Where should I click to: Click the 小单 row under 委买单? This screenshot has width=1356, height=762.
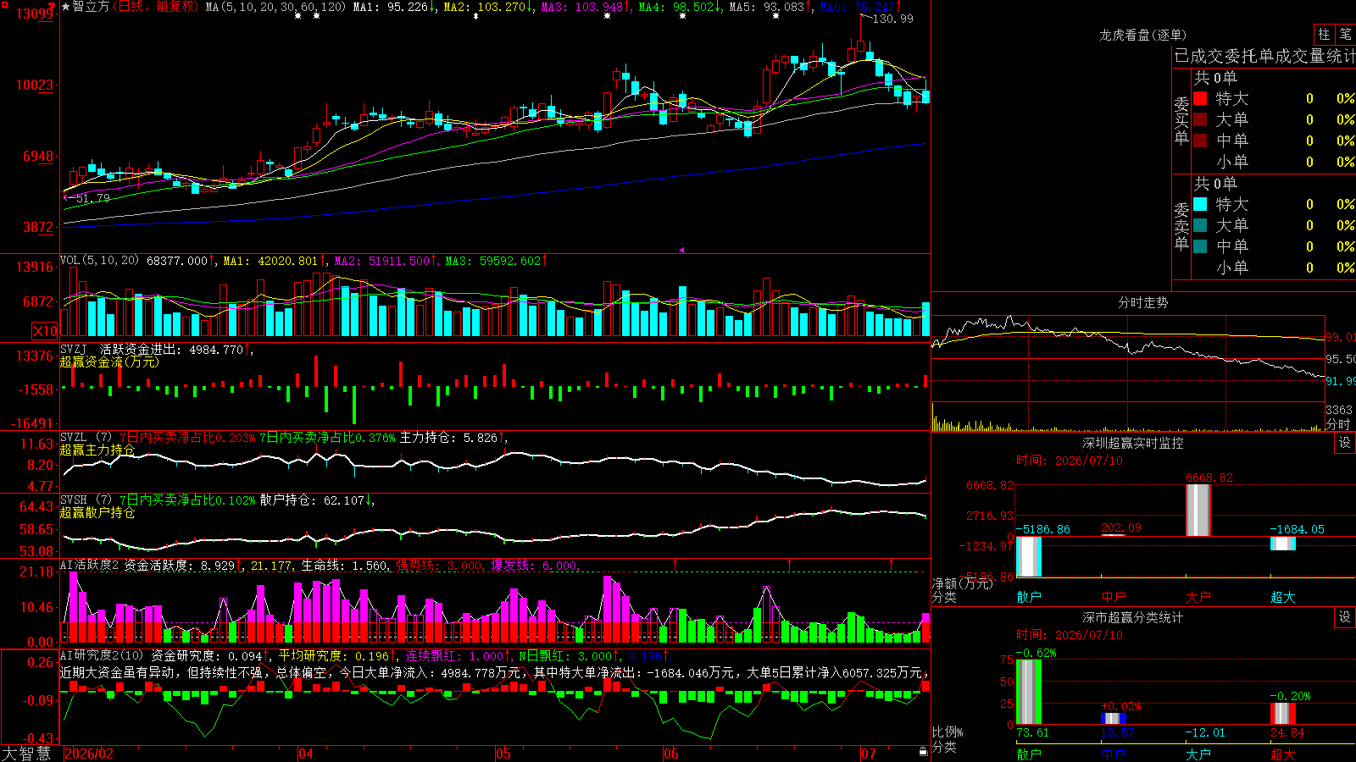[1274, 162]
